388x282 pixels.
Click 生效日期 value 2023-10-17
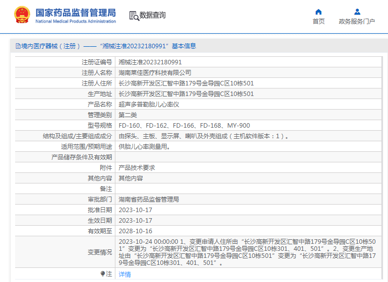[135, 221]
